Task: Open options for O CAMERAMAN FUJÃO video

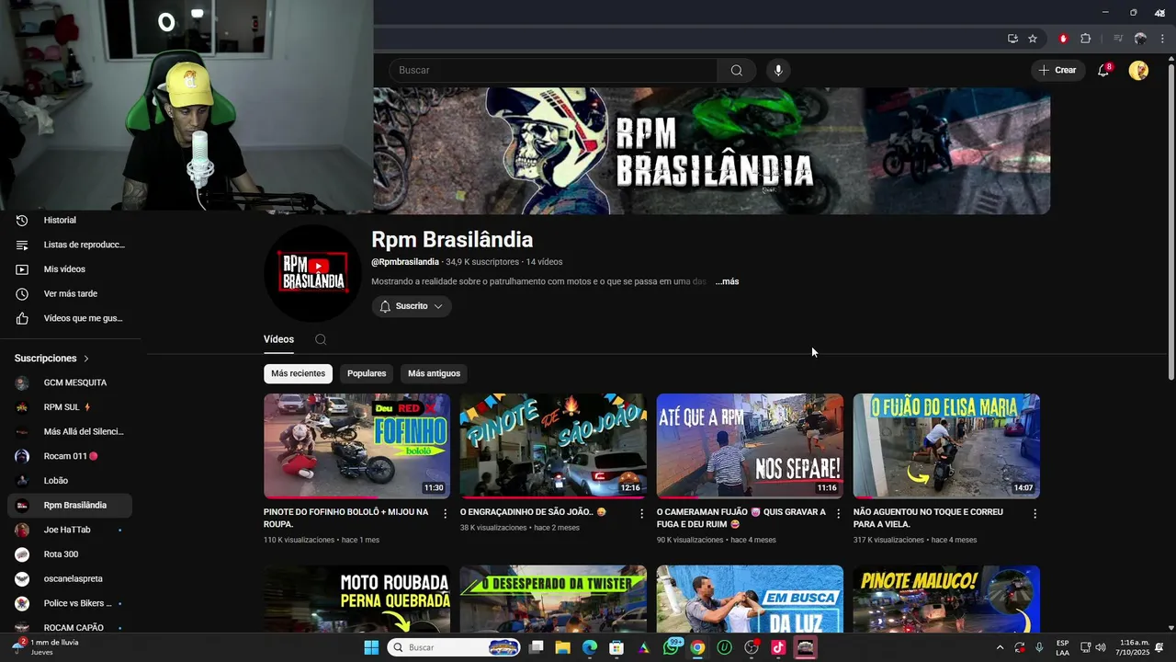Action: 838,514
